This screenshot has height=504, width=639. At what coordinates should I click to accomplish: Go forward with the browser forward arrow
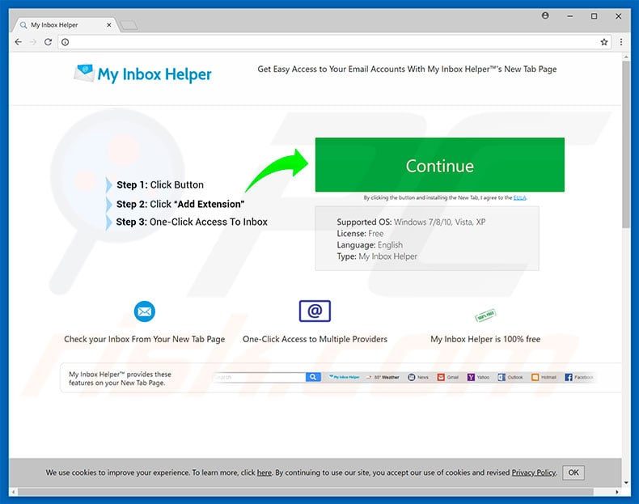[33, 42]
